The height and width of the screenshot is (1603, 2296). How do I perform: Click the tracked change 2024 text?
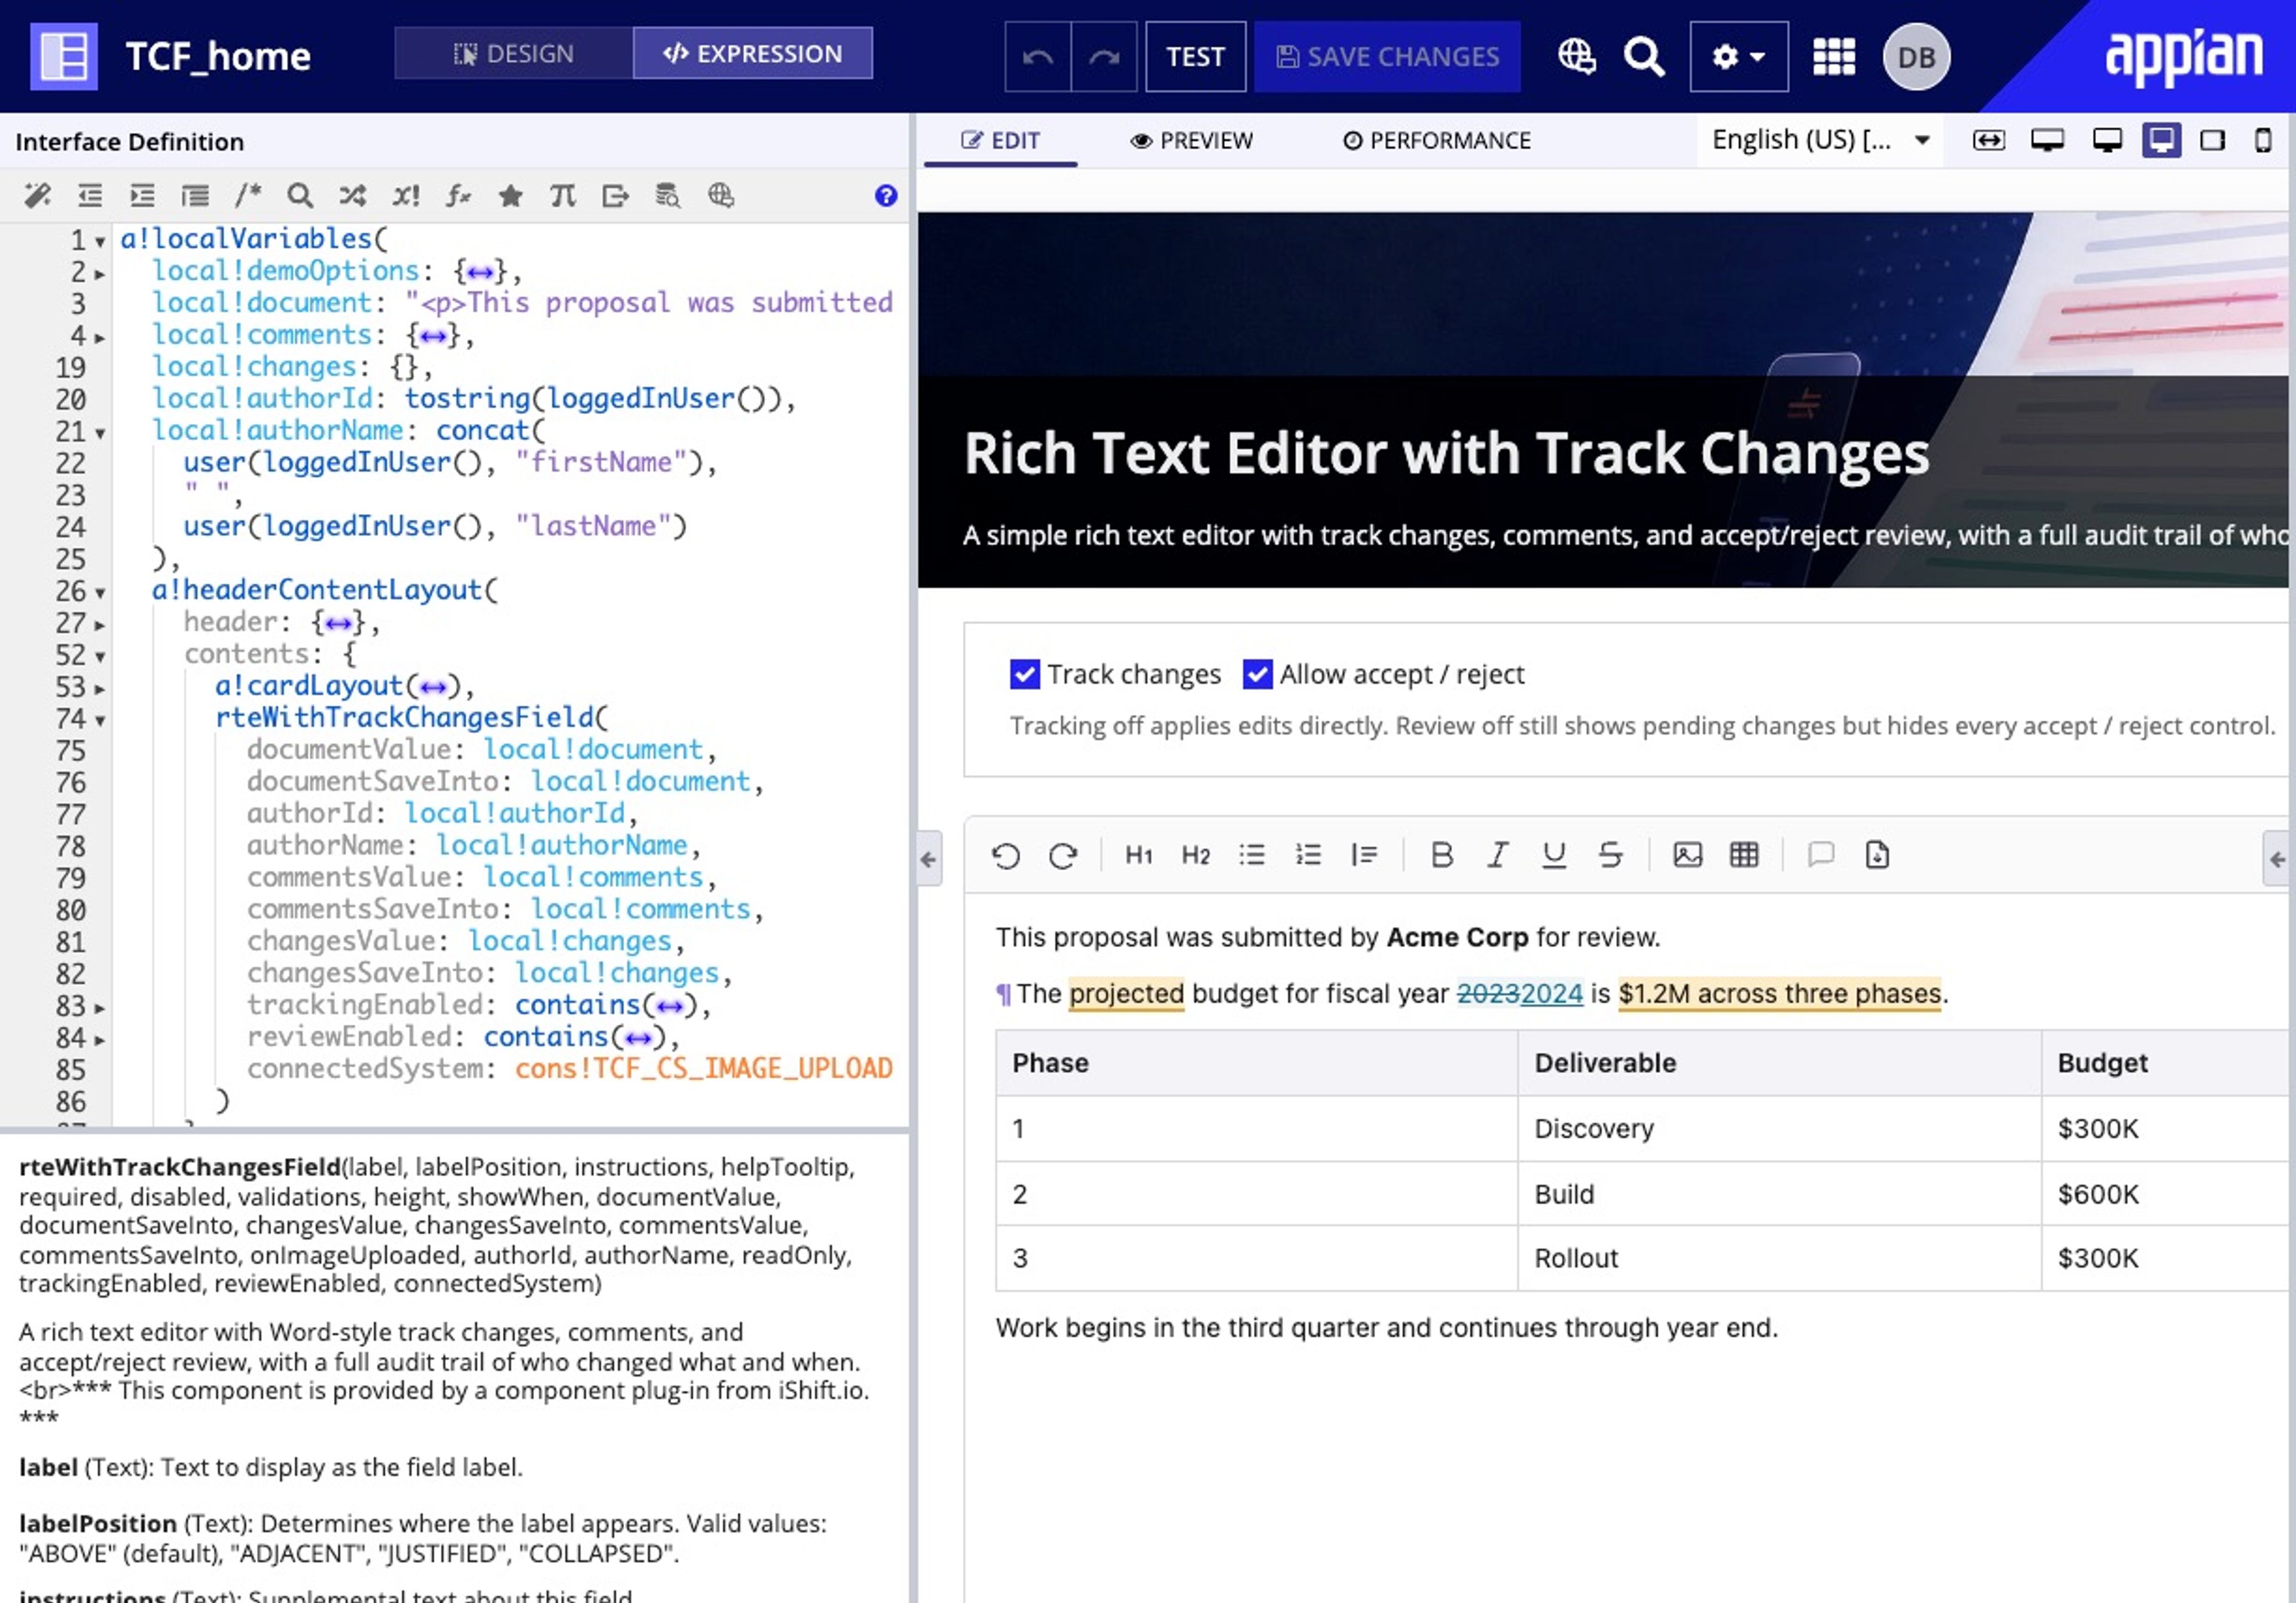(1551, 993)
